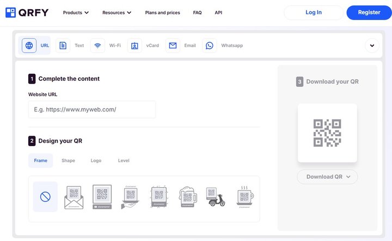Viewport: 392px width, 241px height.
Task: Open the Products dropdown menu
Action: click(x=76, y=12)
